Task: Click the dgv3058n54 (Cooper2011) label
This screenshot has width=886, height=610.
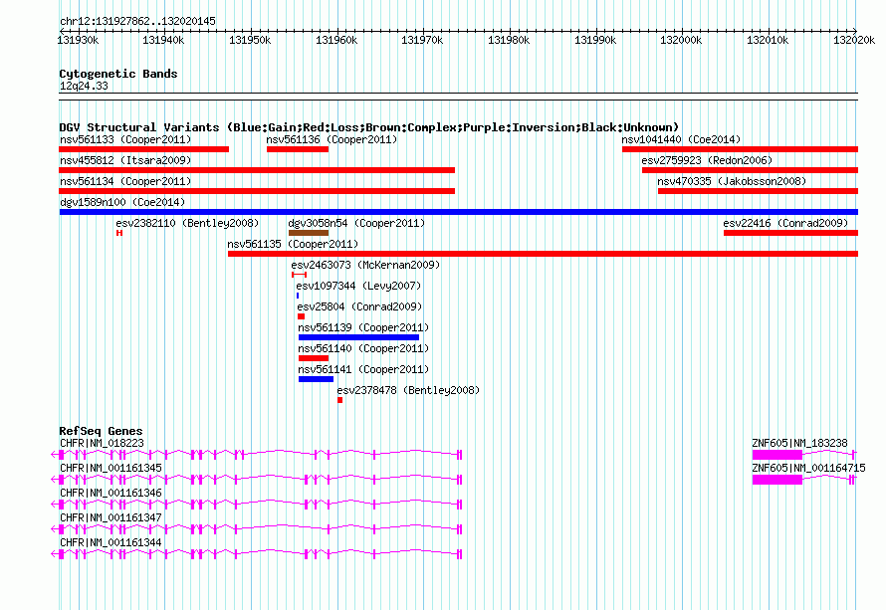Action: [x=356, y=223]
